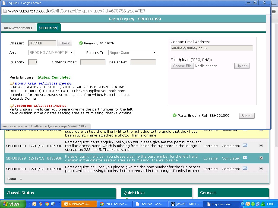Screen dimensions: 278x208
Task: Click the green circle icon in system tray
Action: (253, 204)
